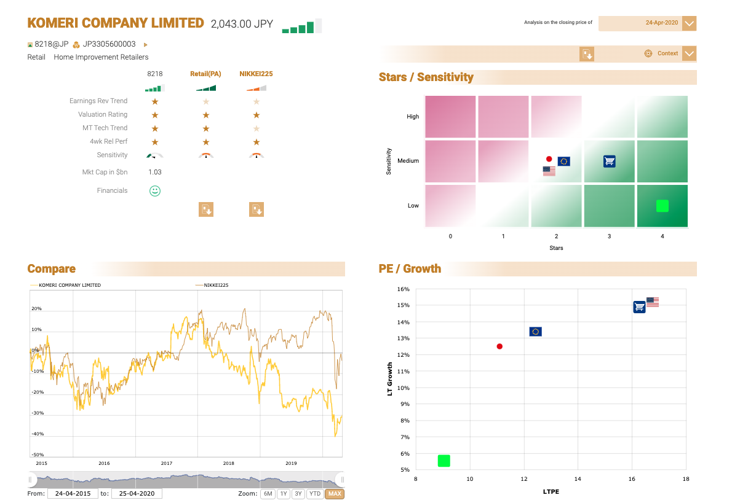The width and height of the screenshot is (732, 503).
Task: Set chart zoom to 1Y
Action: coord(284,494)
